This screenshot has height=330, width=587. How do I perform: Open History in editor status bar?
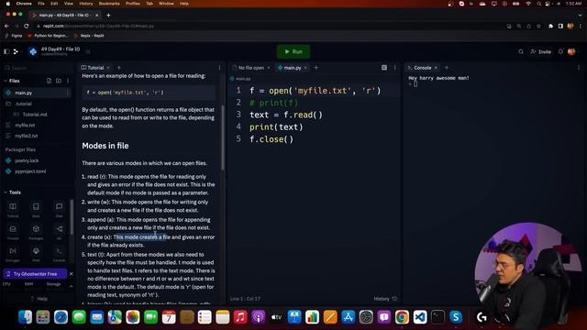(x=385, y=299)
